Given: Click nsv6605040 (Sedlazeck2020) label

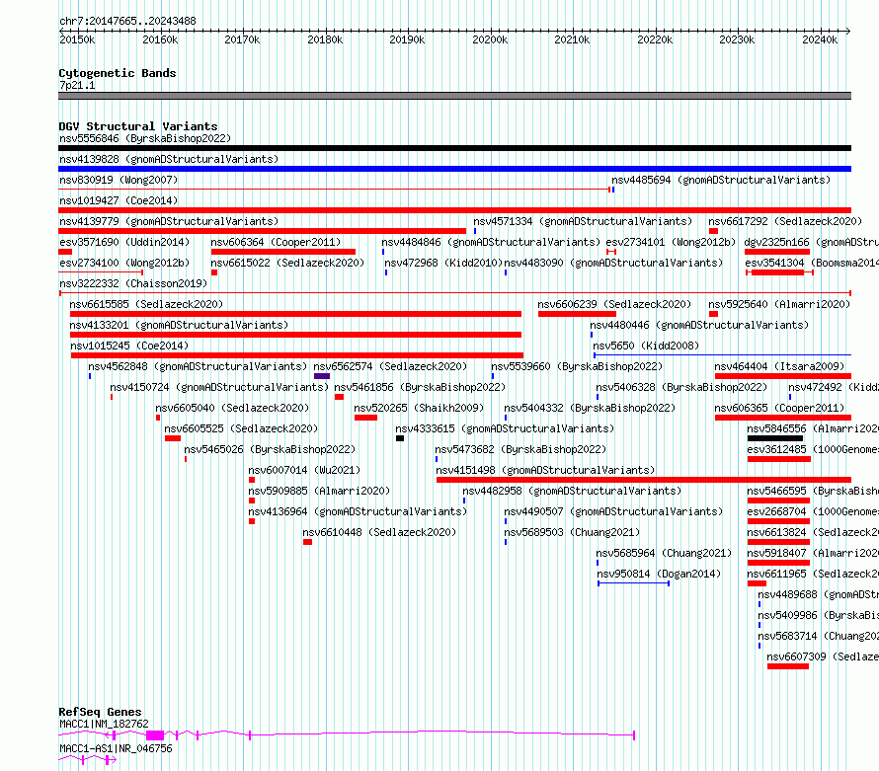Looking at the screenshot, I should tap(233, 408).
